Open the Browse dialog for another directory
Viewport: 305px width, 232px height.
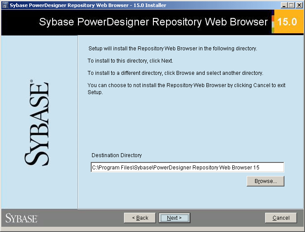pyautogui.click(x=266, y=181)
